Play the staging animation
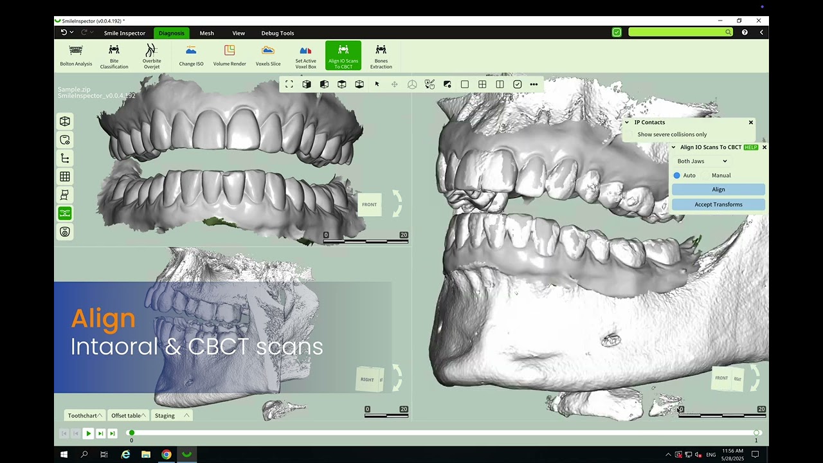 tap(88, 433)
